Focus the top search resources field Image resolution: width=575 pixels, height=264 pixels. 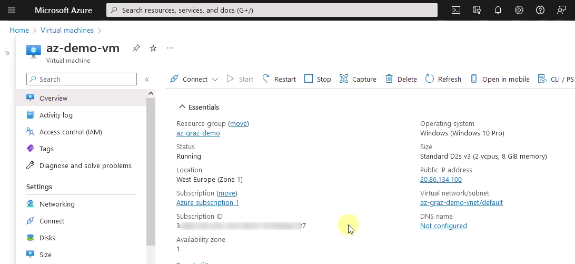[272, 11]
